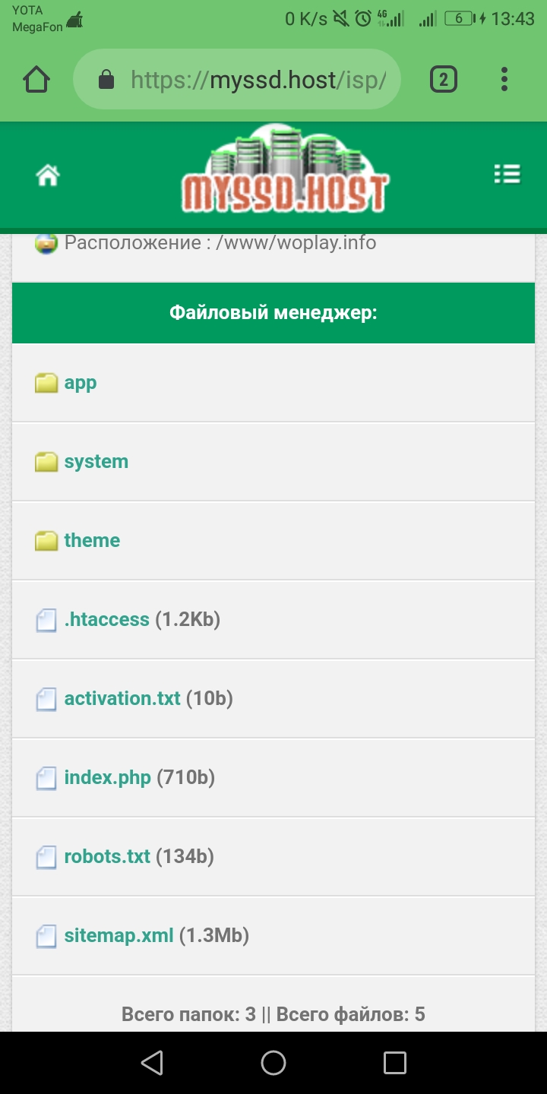
Task: Tap the padlock icon in address bar
Action: [x=106, y=80]
